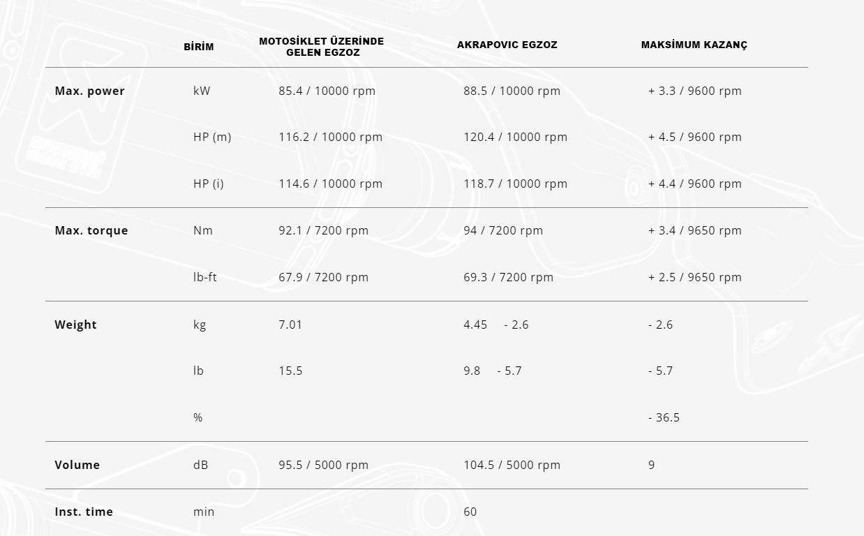The width and height of the screenshot is (864, 536).
Task: Select the Max. torque row label
Action: [x=91, y=230]
